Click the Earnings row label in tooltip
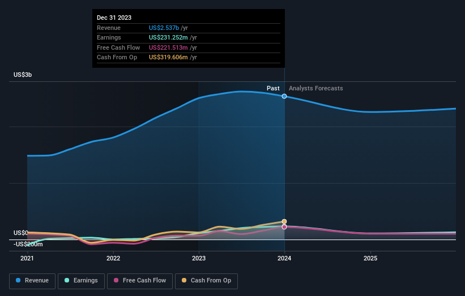 (x=109, y=37)
